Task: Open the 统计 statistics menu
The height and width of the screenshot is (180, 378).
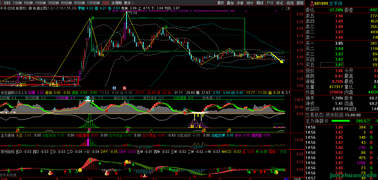Action: [250, 3]
